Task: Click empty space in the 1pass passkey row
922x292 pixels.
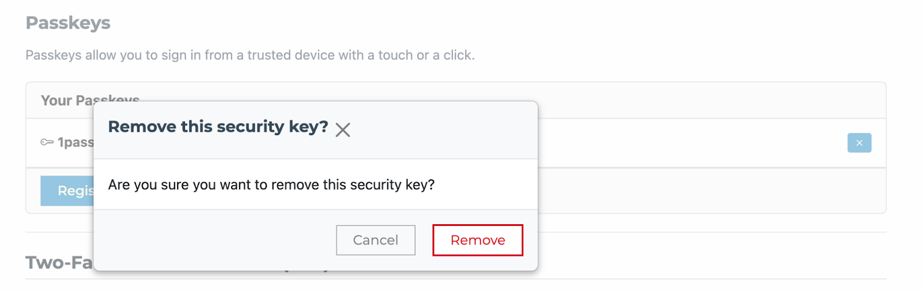Action: (x=691, y=143)
